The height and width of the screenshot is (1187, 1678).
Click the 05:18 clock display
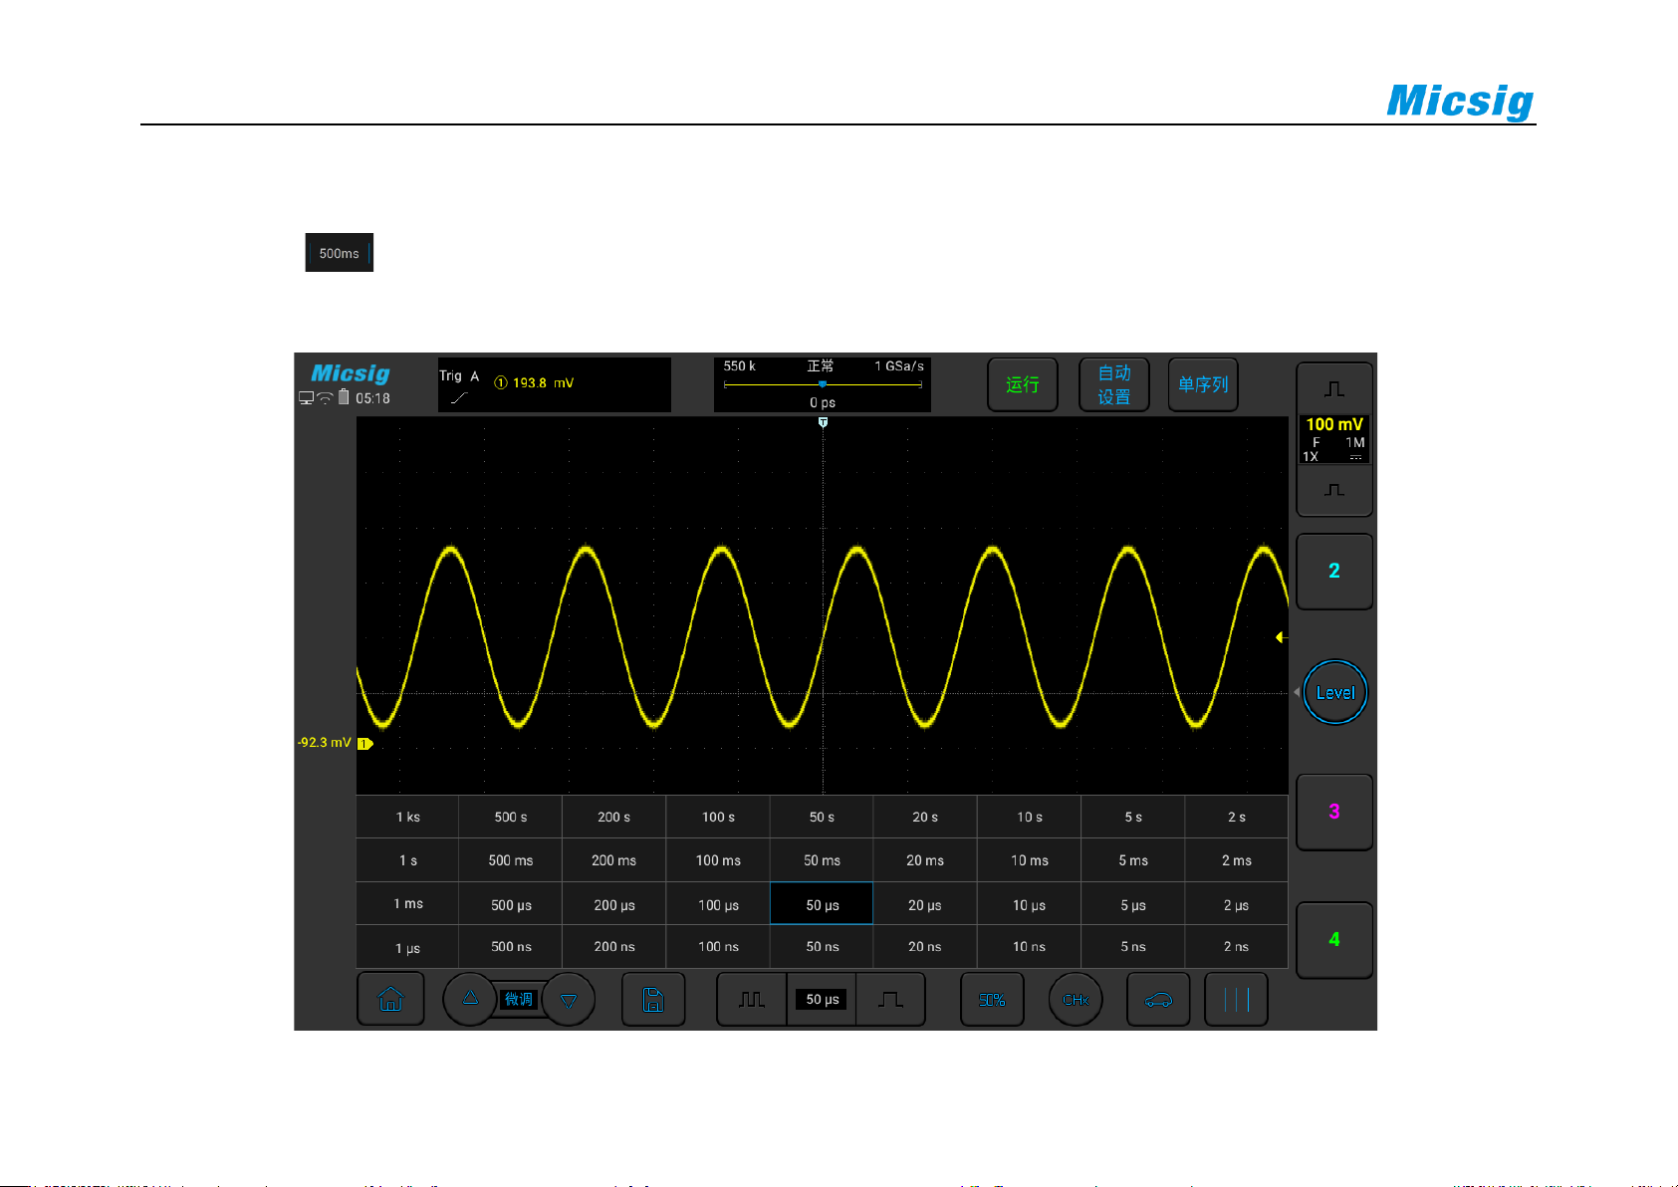(x=372, y=398)
